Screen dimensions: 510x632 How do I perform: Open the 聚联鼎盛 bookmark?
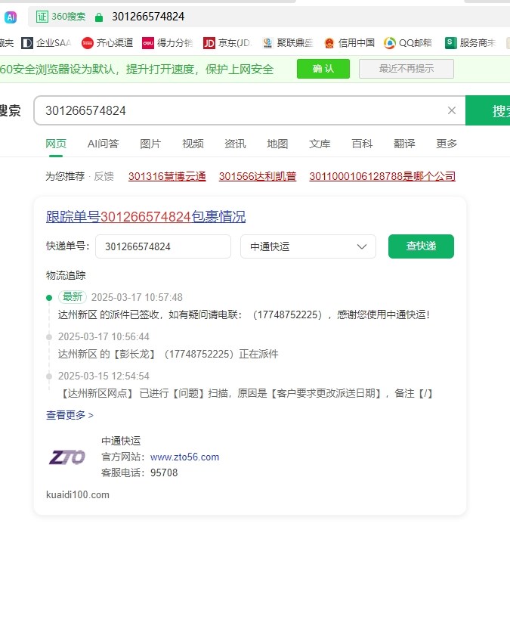tap(287, 43)
